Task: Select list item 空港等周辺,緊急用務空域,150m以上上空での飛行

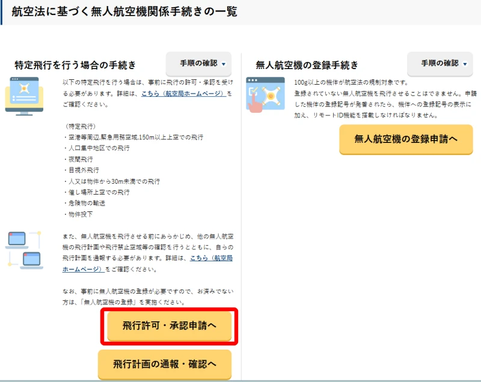Action: pyautogui.click(x=133, y=137)
